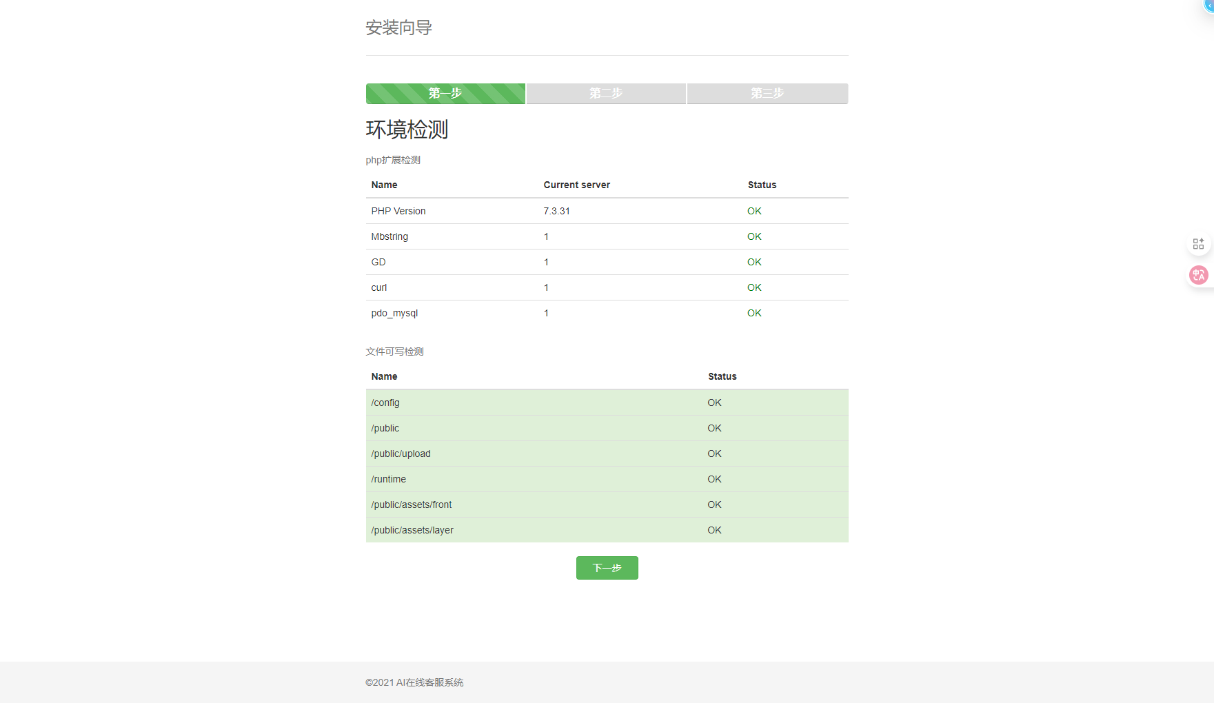Click OK status for /runtime
Screen dimensions: 1214x703
click(714, 479)
